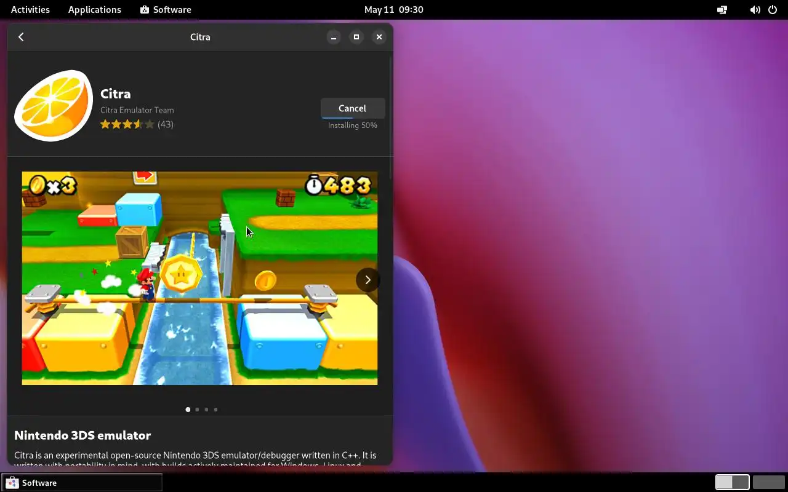Click the review count (43)
The width and height of the screenshot is (788, 492).
(166, 124)
